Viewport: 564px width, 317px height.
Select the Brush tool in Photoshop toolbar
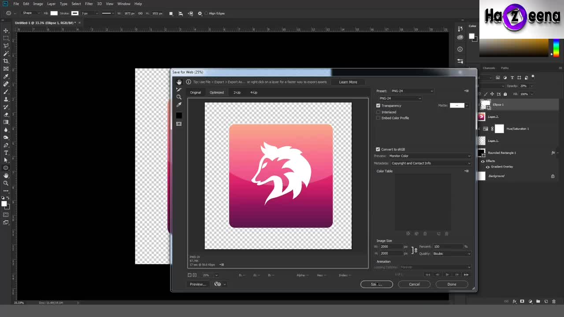click(6, 92)
